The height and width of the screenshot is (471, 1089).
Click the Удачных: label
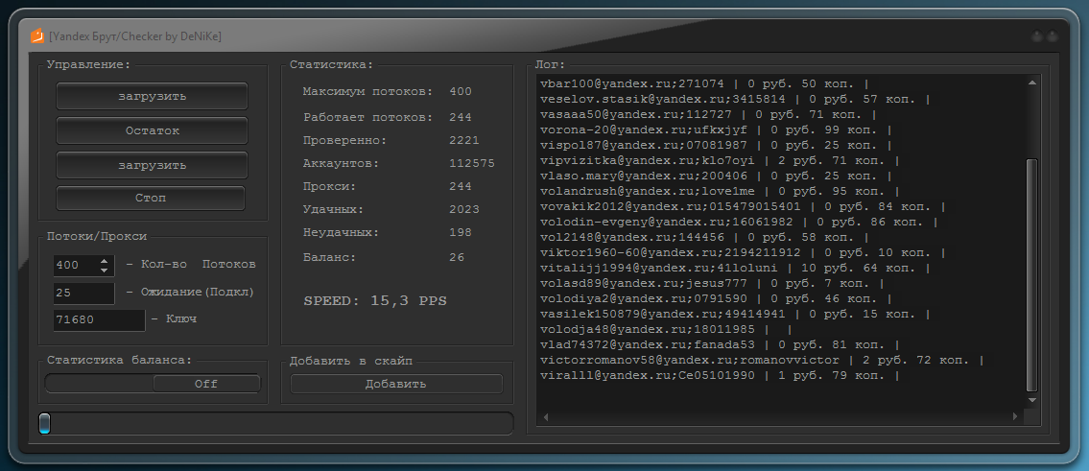click(333, 209)
